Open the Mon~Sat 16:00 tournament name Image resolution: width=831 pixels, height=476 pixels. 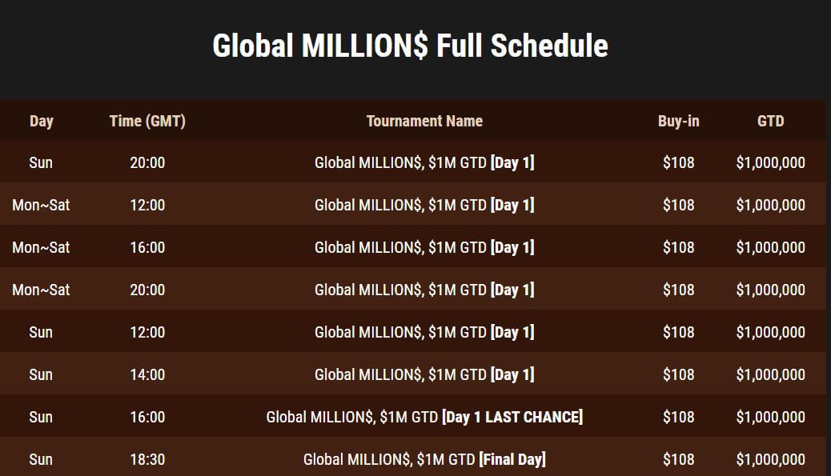point(424,247)
